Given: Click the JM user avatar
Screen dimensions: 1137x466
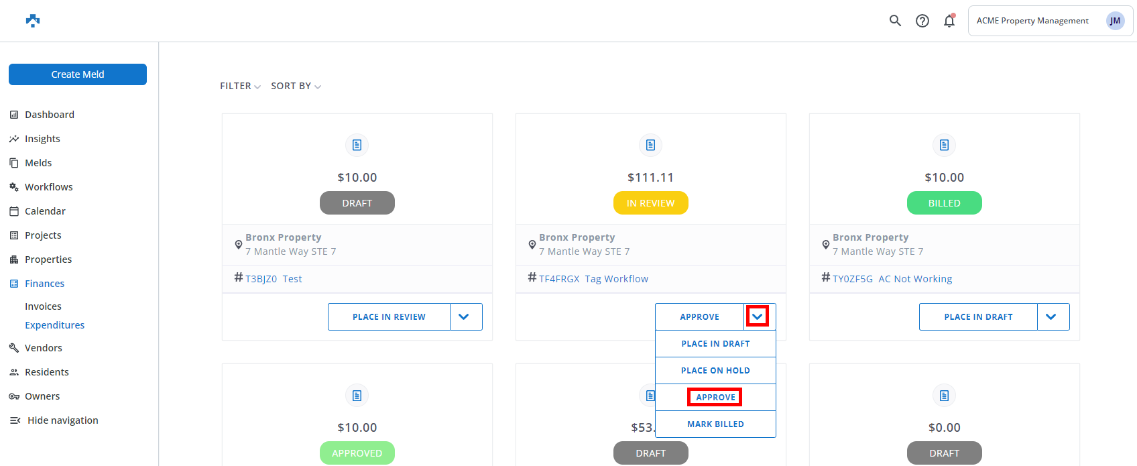Looking at the screenshot, I should click(x=1115, y=21).
